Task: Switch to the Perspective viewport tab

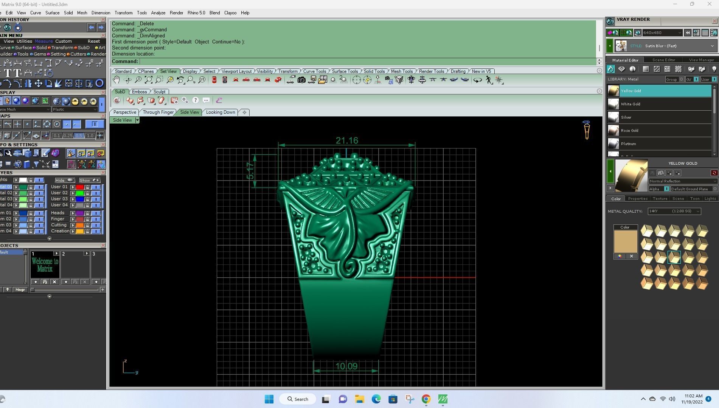Action: click(x=124, y=112)
